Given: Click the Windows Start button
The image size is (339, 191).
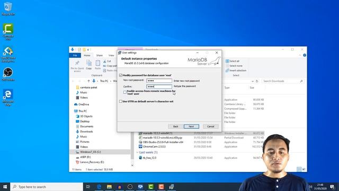Looking at the screenshot, I should pos(5,187).
